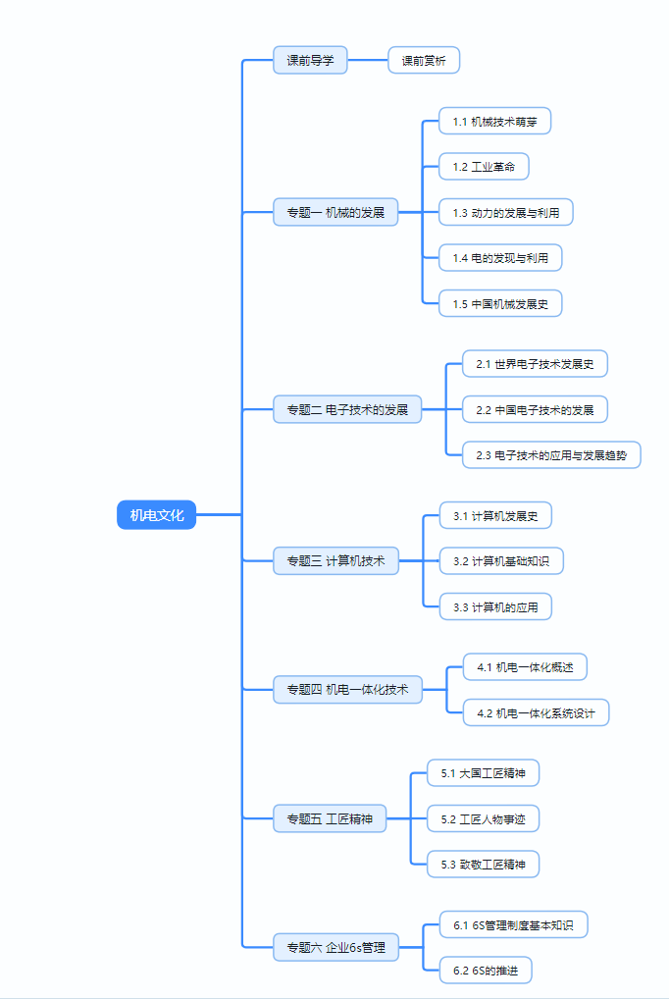Screen dimensions: 669x999
Task: Select node 6.1 6S管理制度基本知识
Action: click(513, 924)
